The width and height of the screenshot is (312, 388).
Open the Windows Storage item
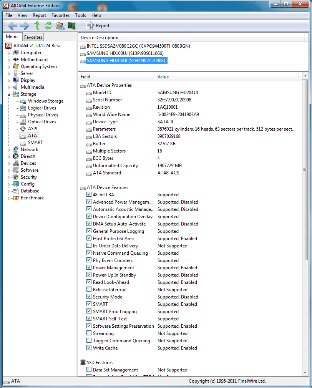tap(45, 101)
